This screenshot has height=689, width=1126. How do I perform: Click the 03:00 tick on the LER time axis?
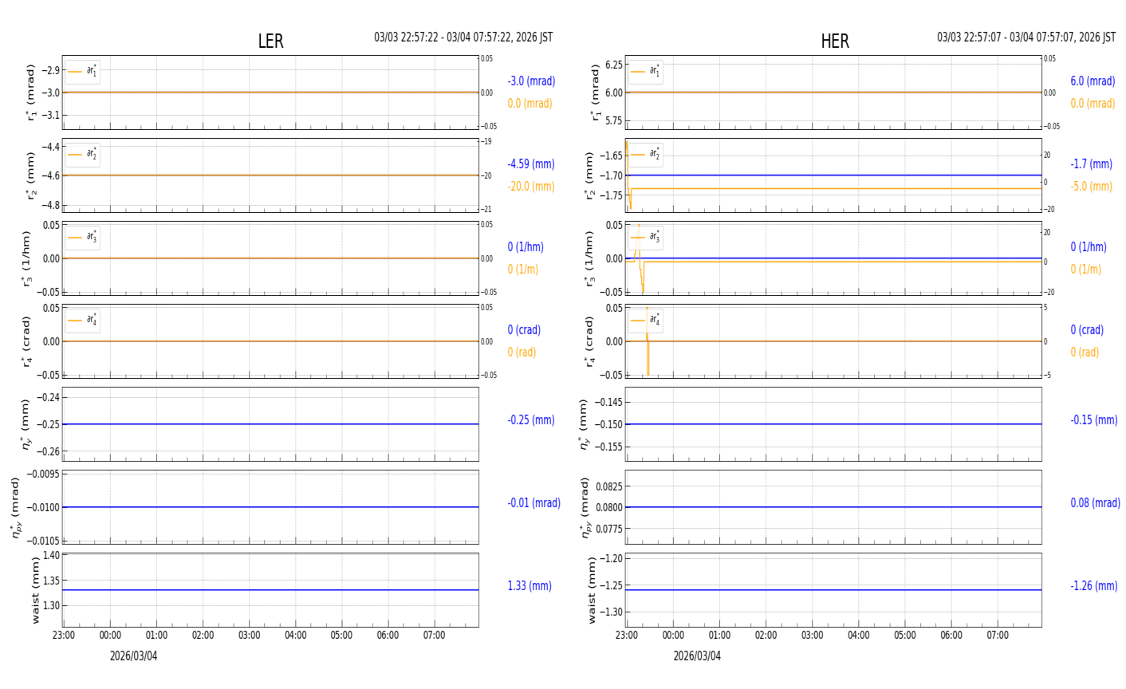tap(250, 636)
